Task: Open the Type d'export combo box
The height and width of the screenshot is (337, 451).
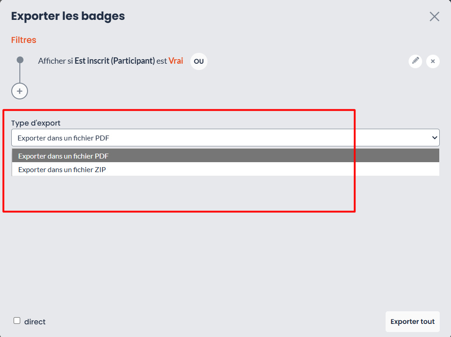Action: point(225,138)
